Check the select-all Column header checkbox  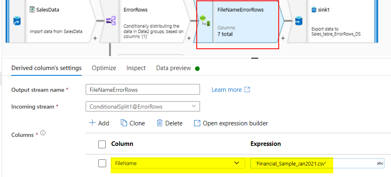click(102, 144)
